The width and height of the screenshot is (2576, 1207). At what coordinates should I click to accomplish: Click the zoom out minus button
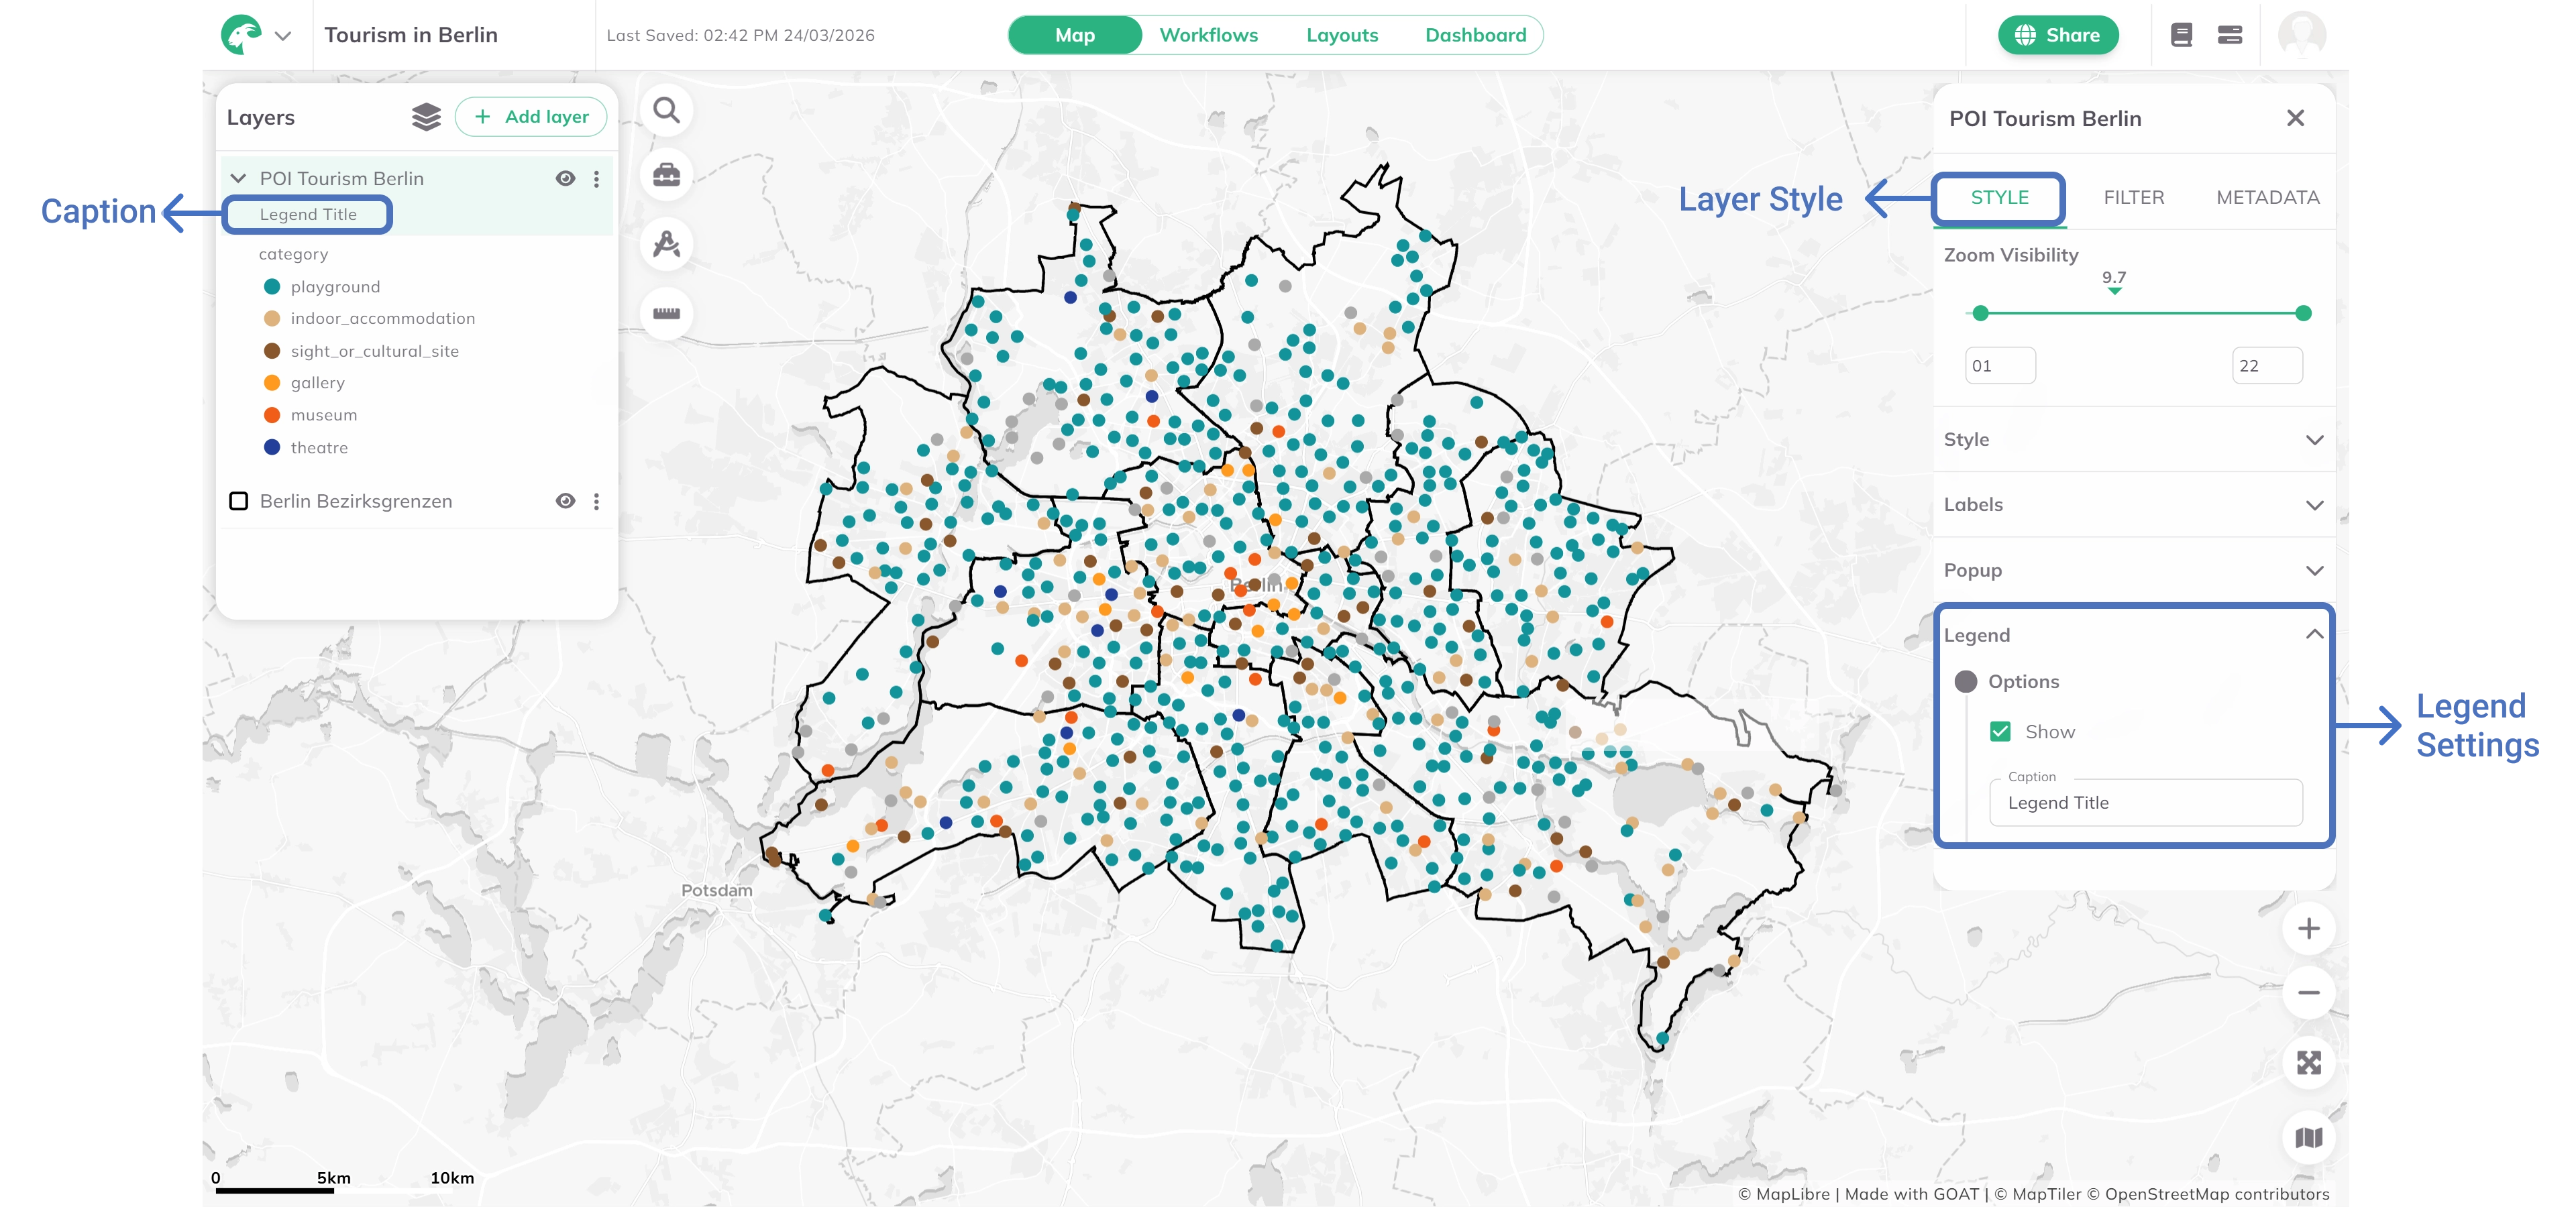[x=2308, y=992]
